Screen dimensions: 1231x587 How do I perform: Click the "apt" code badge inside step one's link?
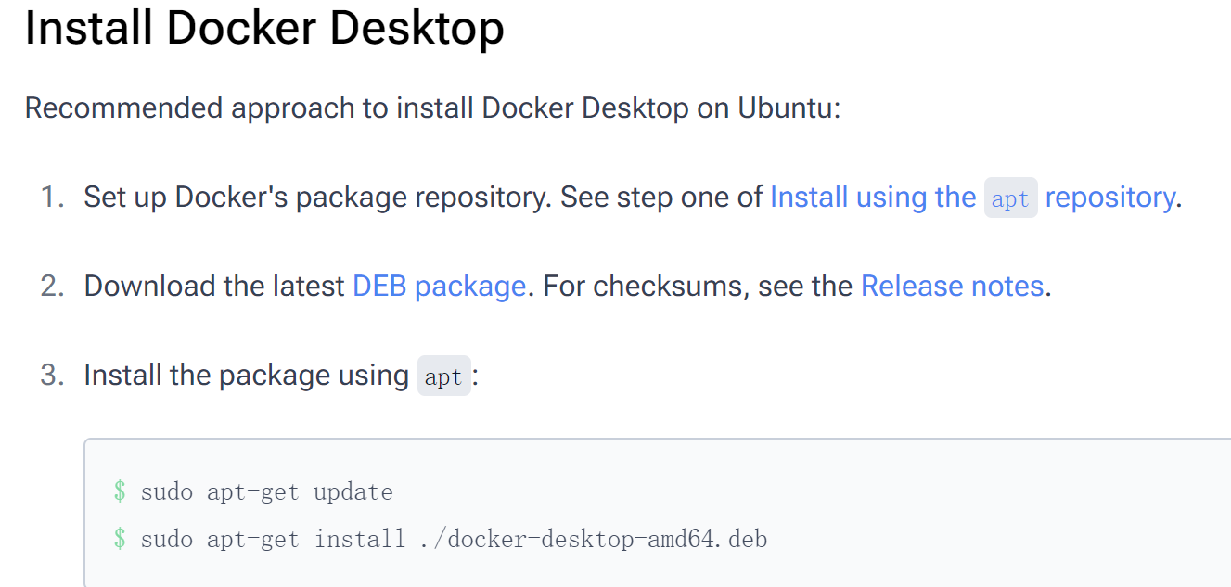(1010, 198)
